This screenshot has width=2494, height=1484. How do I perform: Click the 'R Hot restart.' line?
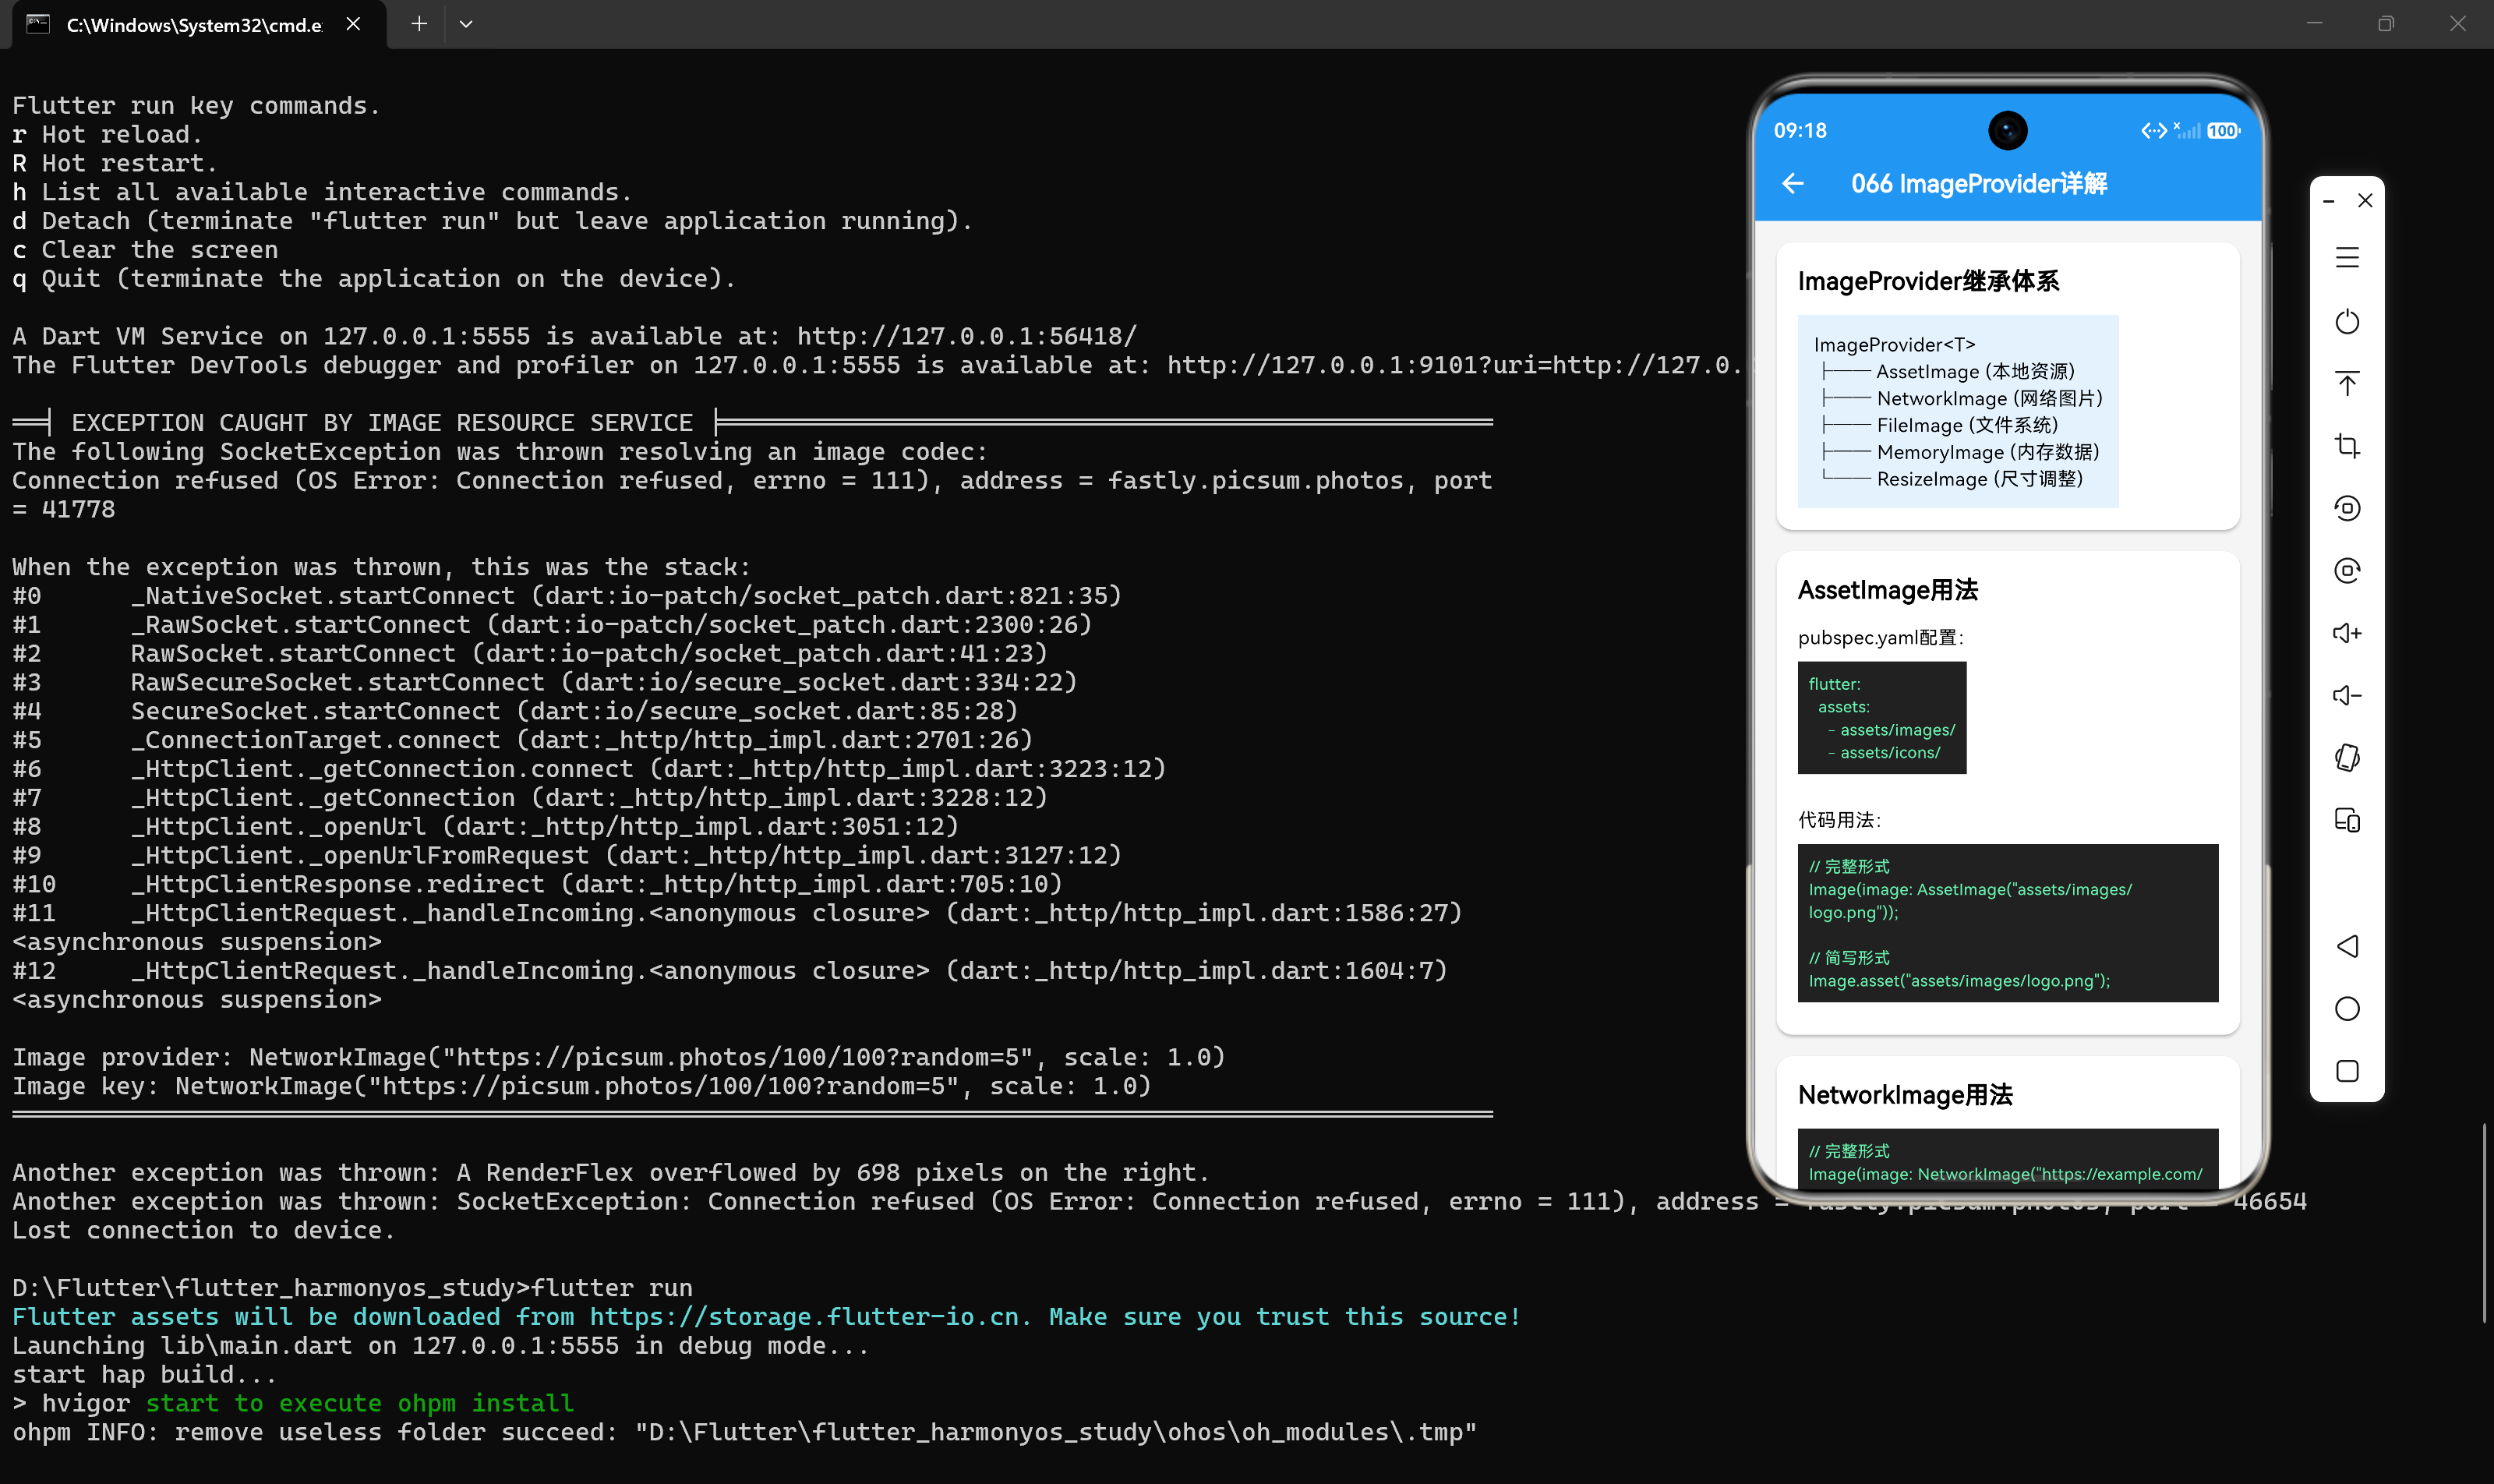pyautogui.click(x=114, y=164)
